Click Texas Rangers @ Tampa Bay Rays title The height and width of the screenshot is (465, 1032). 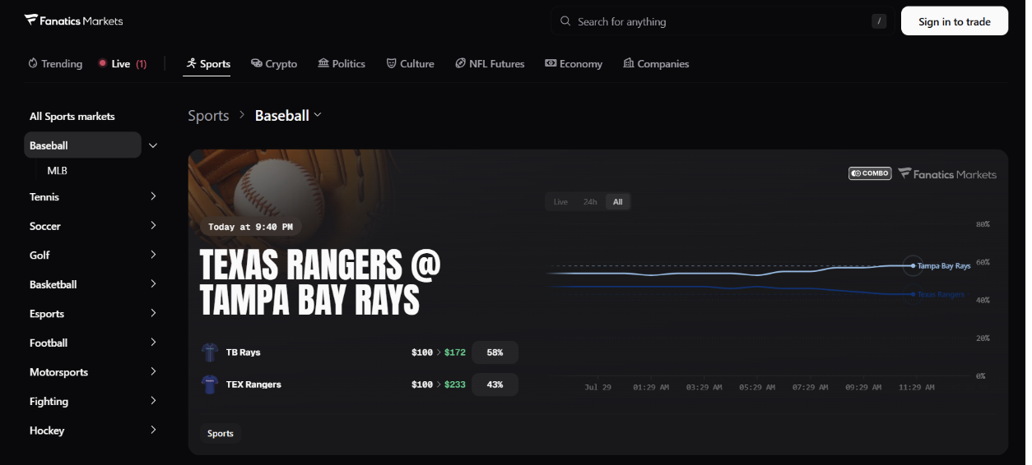(x=320, y=283)
